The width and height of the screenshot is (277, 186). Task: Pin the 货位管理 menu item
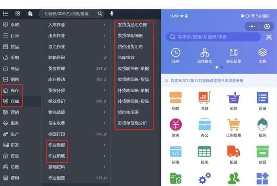pos(105,68)
